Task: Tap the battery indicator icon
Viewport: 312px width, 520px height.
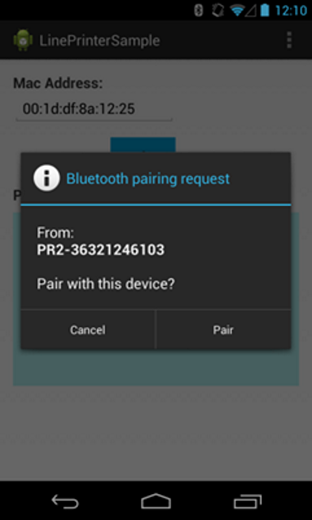Action: [265, 10]
